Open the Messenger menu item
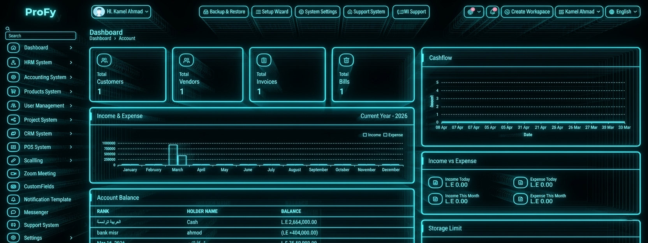Viewport: 648px width, 243px height. 36,212
